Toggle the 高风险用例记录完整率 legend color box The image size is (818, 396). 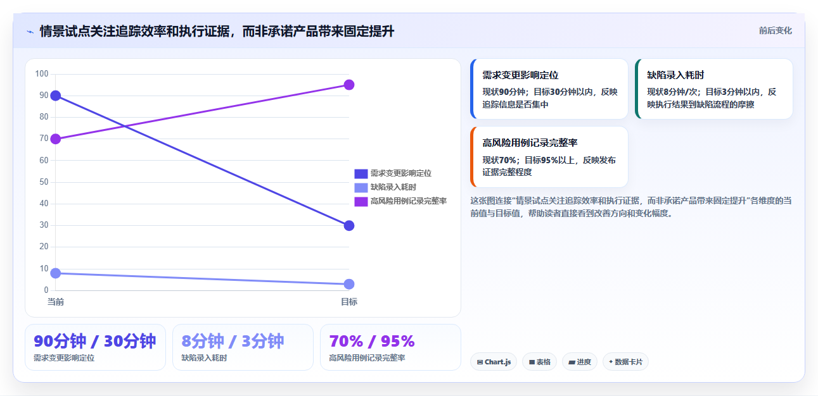point(361,201)
